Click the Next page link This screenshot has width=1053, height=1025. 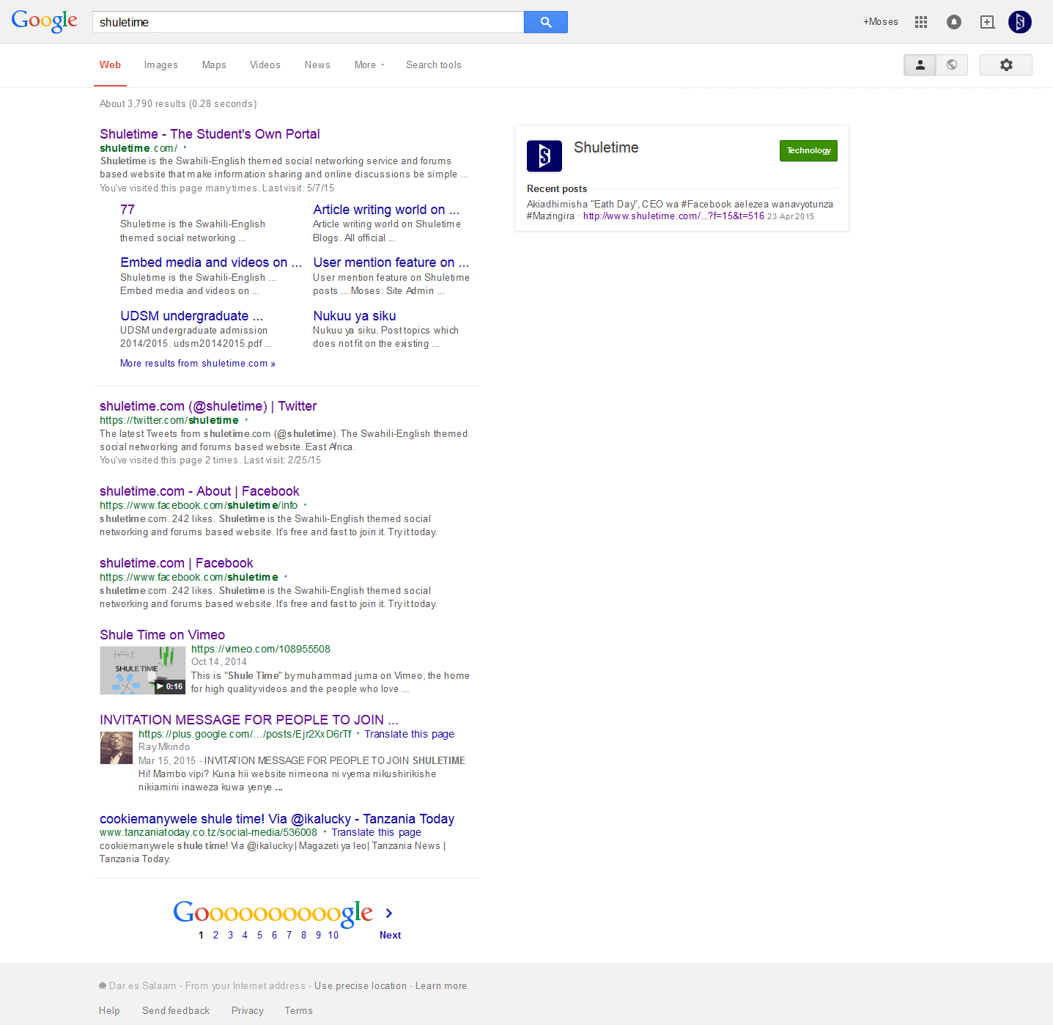point(390,935)
